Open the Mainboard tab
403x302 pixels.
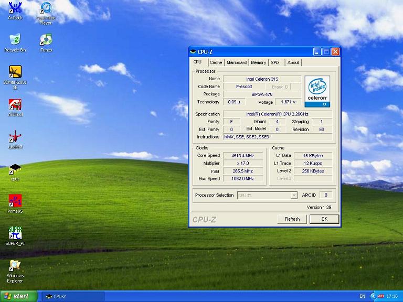[237, 62]
